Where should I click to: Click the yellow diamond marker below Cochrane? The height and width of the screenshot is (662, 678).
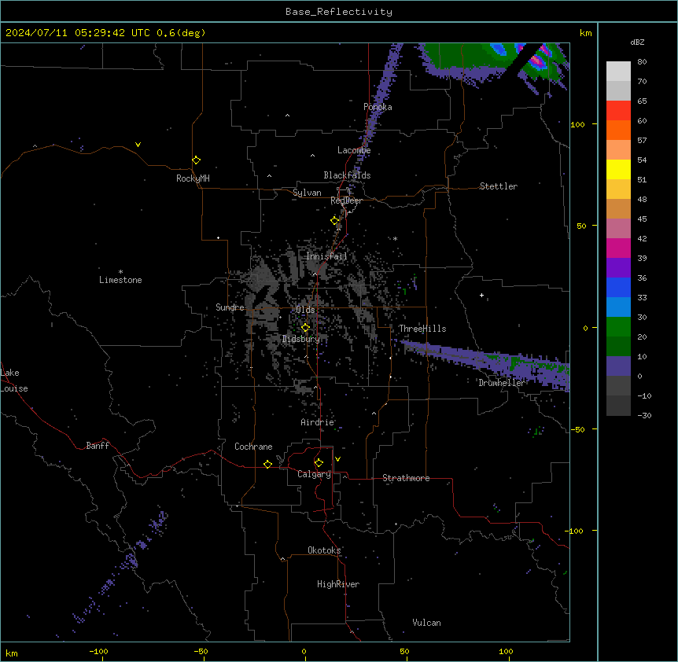(x=267, y=464)
